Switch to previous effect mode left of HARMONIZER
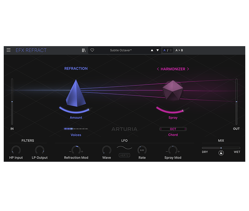The height and width of the screenshot is (211, 249). (x=158, y=69)
